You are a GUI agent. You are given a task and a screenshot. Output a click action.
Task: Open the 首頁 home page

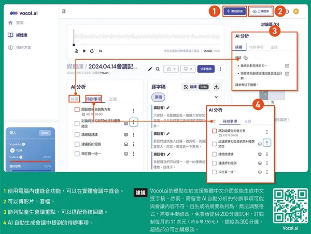pyautogui.click(x=16, y=23)
